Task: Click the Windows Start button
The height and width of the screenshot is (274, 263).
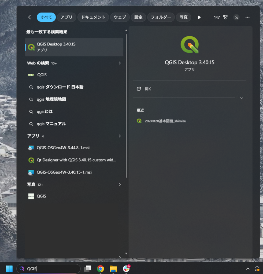Action: coord(9,269)
